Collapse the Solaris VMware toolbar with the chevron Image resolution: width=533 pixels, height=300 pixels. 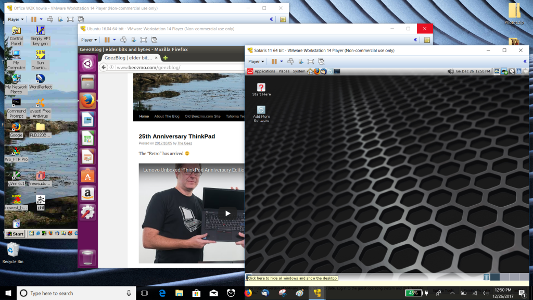(525, 61)
